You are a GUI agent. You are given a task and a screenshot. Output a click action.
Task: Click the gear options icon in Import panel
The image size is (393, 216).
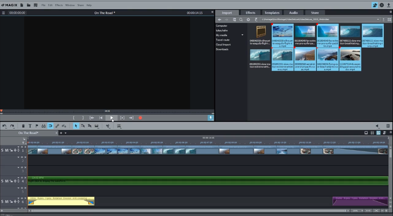click(x=248, y=20)
